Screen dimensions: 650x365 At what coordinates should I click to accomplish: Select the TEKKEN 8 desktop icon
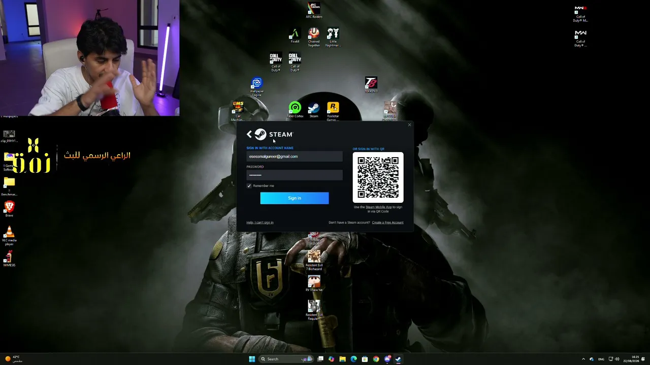click(371, 85)
